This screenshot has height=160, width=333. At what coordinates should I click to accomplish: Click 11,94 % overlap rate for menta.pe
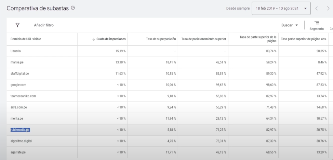[x=171, y=119]
